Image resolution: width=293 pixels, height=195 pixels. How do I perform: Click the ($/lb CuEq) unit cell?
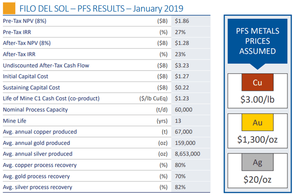click(153, 98)
